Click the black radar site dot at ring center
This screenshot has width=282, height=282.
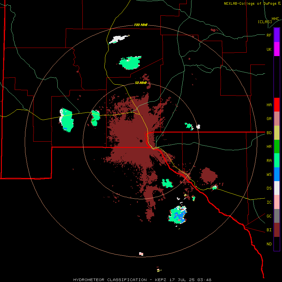click(141, 141)
